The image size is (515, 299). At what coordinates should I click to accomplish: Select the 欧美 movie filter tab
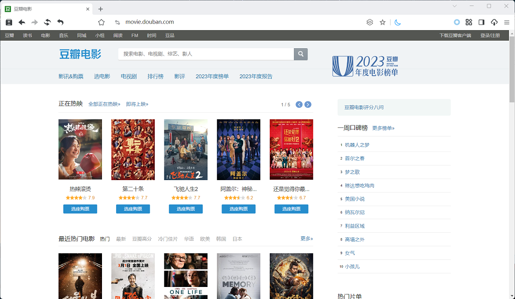[205, 239]
